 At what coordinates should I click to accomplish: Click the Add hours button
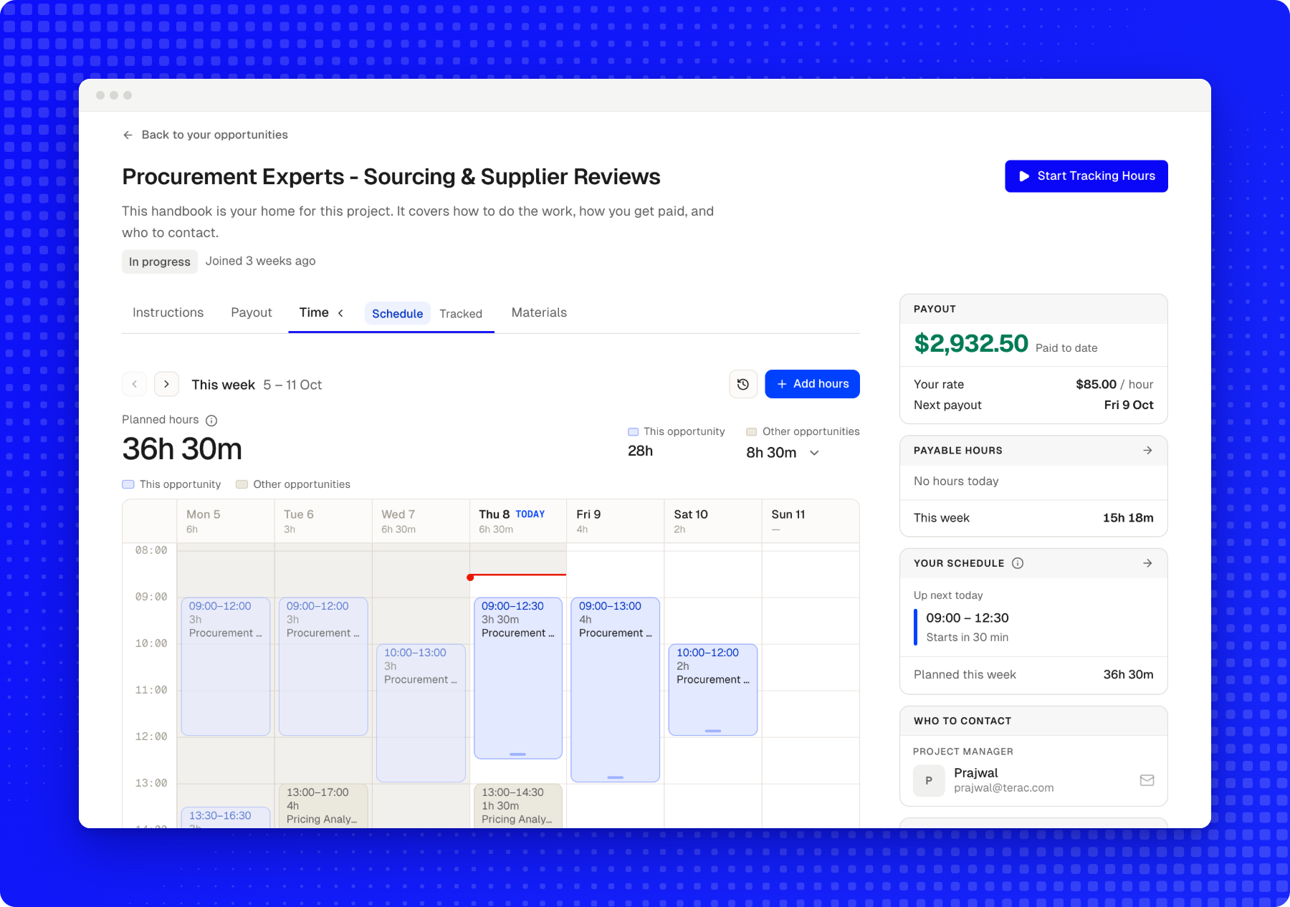812,384
